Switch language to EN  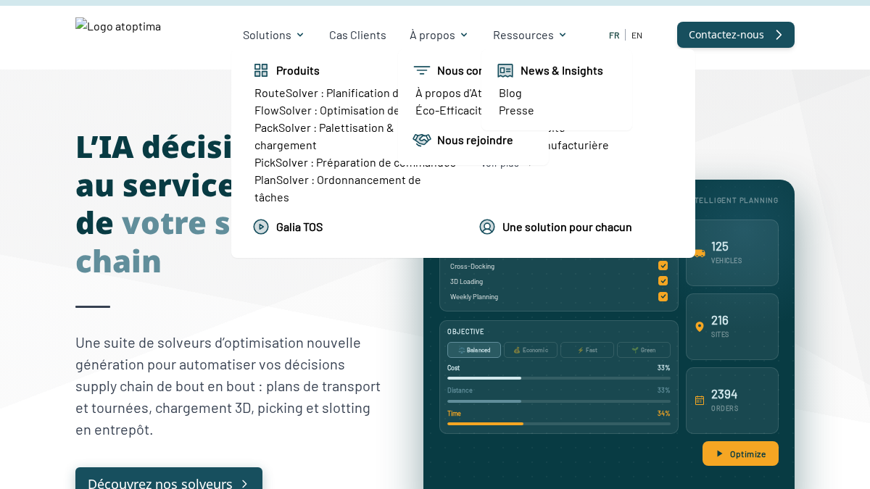coord(637,35)
